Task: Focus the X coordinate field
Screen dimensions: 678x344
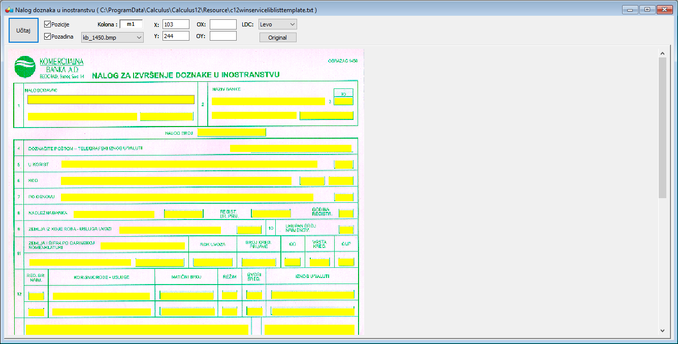Action: point(176,24)
